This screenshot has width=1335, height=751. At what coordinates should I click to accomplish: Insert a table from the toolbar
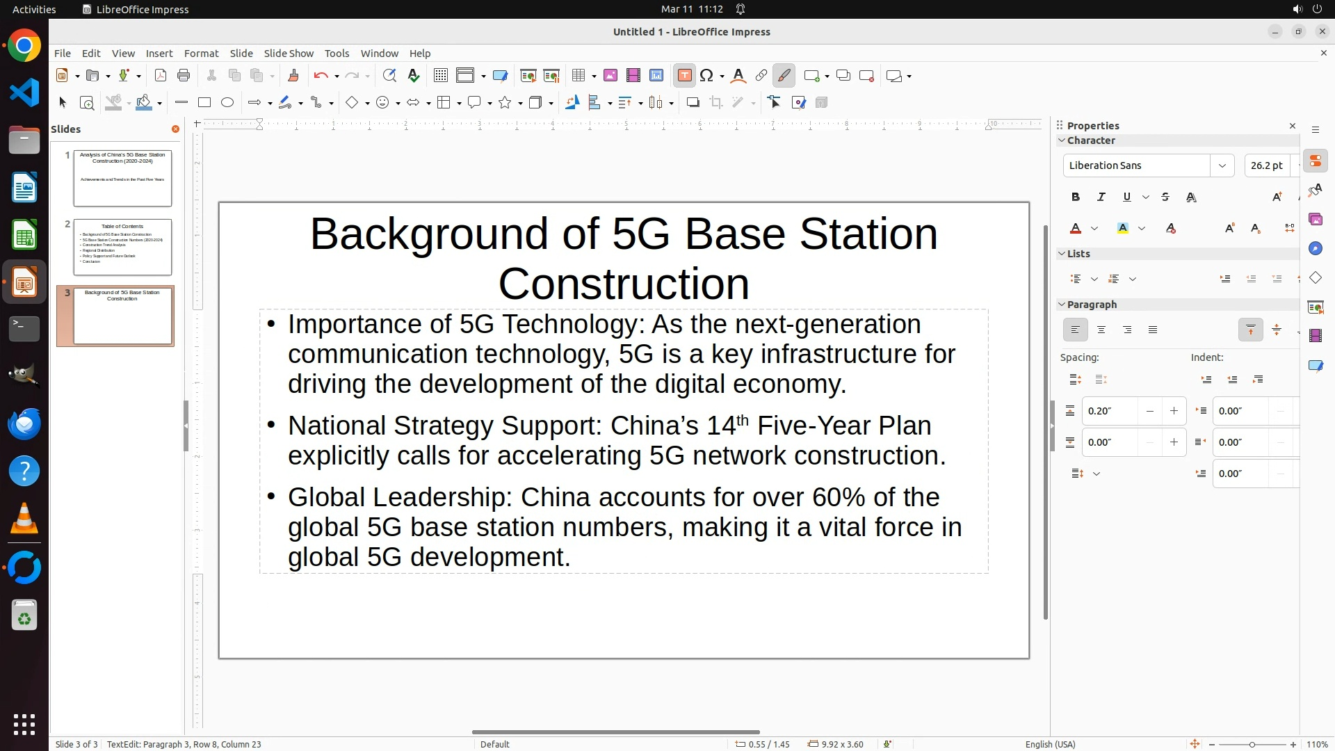(578, 76)
